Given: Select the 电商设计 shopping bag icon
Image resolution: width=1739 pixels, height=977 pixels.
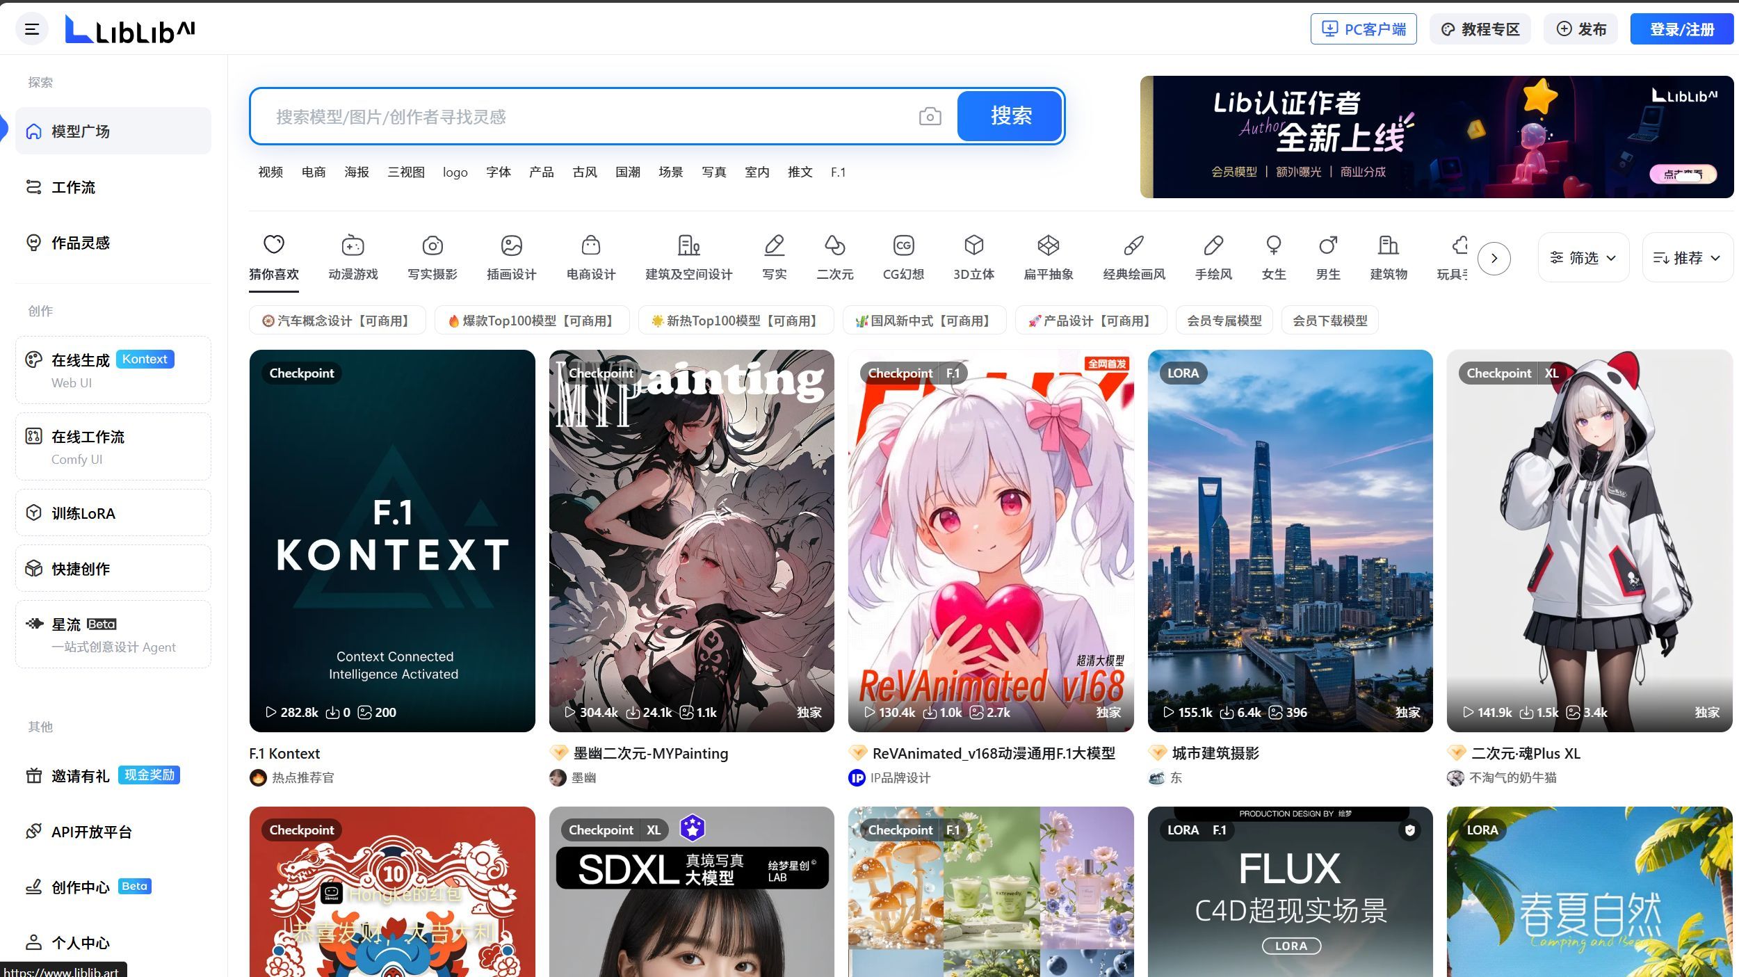Looking at the screenshot, I should [590, 245].
